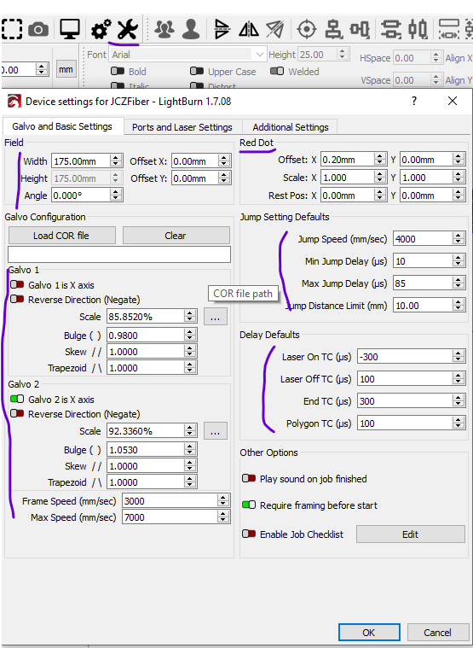The image size is (473, 648).
Task: Click the align centers target icon
Action: point(307,30)
